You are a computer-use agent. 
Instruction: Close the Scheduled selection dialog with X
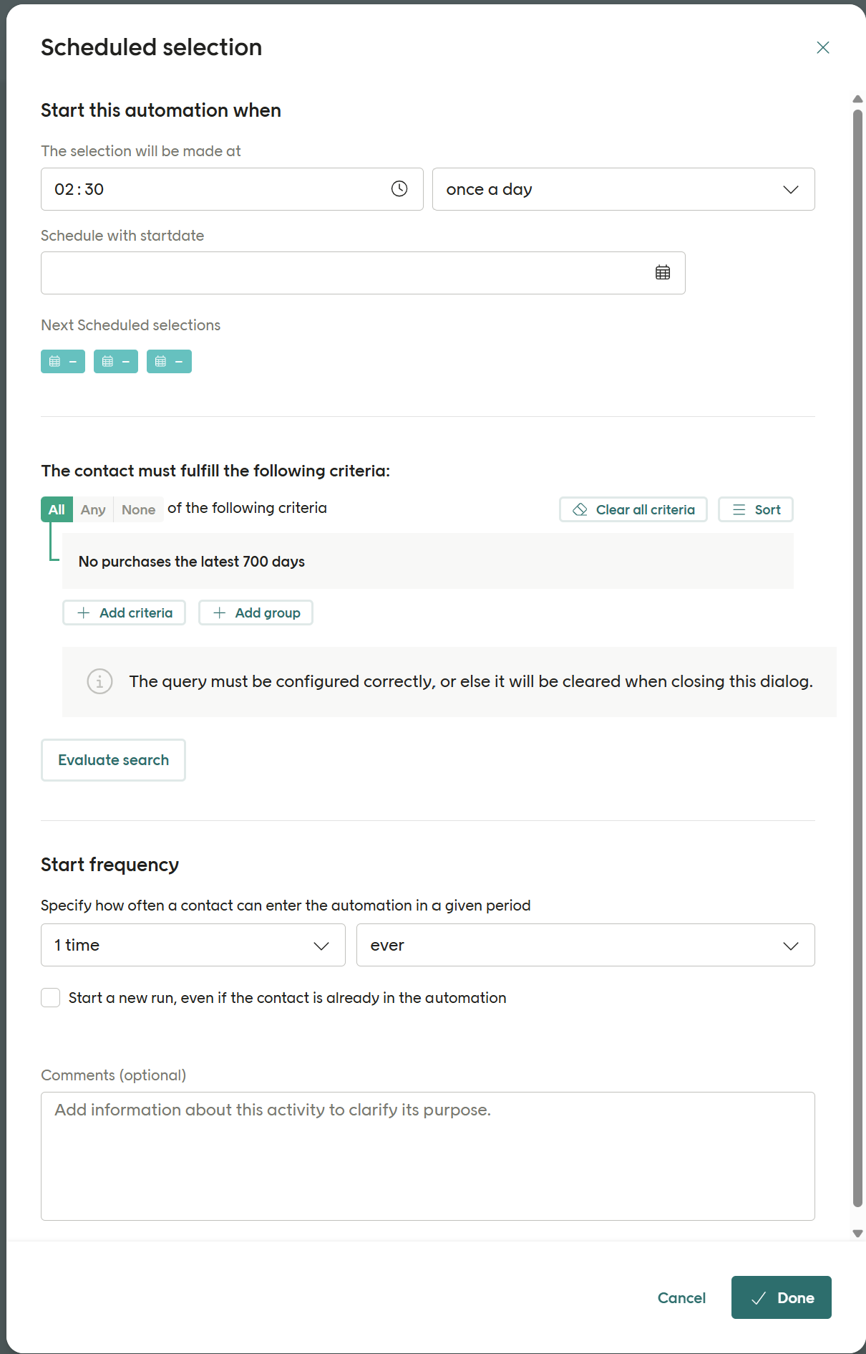tap(822, 48)
